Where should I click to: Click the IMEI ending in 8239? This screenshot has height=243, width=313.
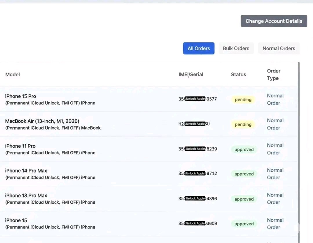pos(197,149)
